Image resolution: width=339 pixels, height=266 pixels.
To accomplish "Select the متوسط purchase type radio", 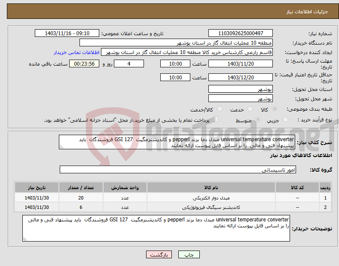I will click(258, 119).
